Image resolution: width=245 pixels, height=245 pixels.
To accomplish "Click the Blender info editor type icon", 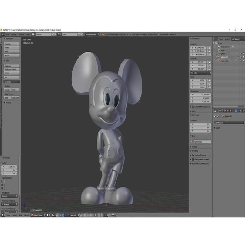I will tap(2, 35).
